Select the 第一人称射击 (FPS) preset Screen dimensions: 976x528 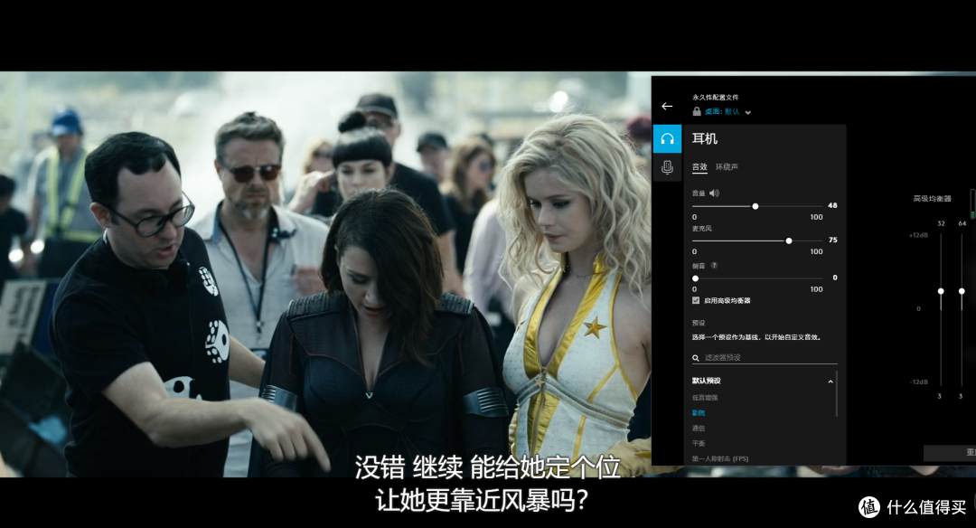click(x=720, y=459)
